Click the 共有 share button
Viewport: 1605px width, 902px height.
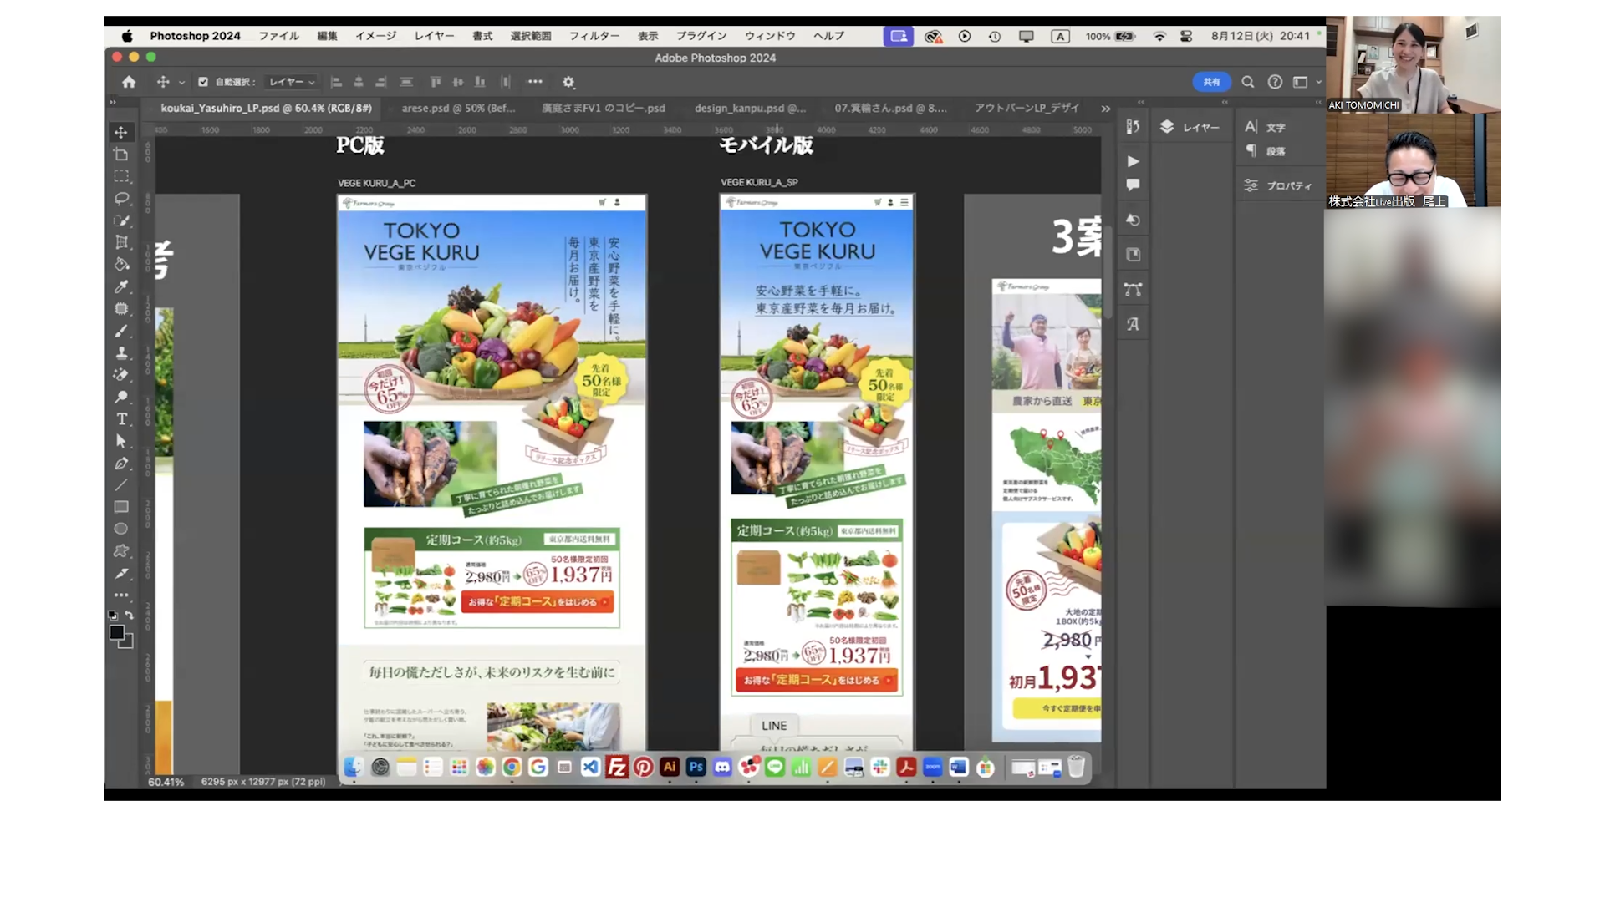click(1211, 82)
